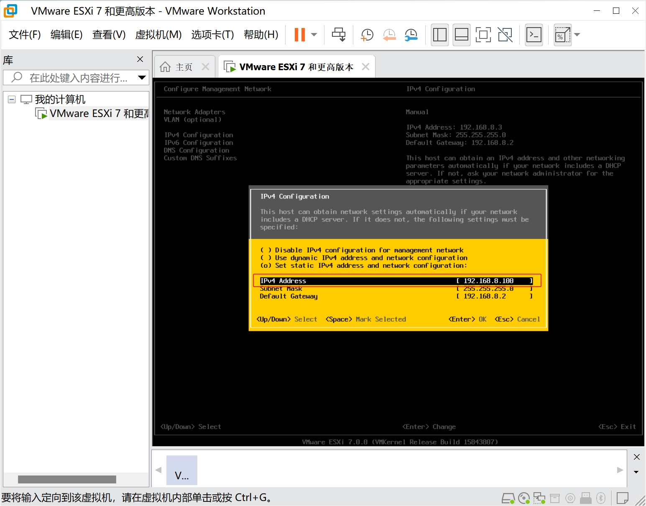Image resolution: width=646 pixels, height=506 pixels.
Task: Toggle the library sidebar view icon
Action: click(x=439, y=35)
